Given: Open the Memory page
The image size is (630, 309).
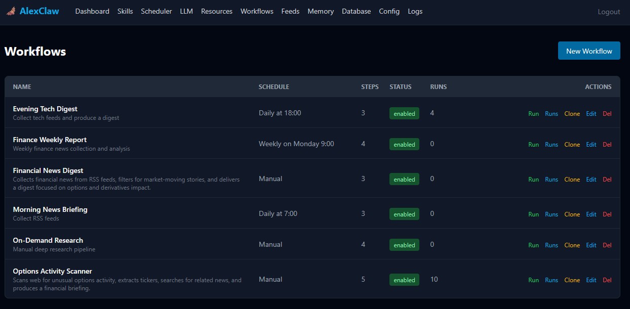Looking at the screenshot, I should pyautogui.click(x=320, y=11).
